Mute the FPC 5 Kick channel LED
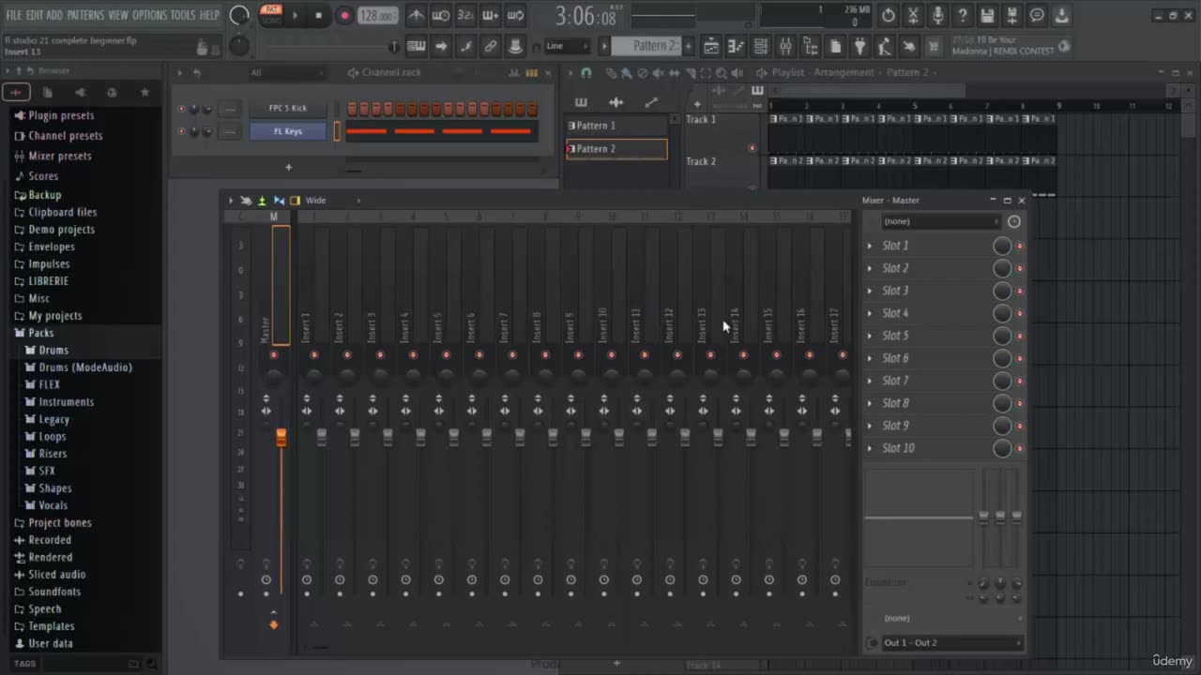 (181, 109)
